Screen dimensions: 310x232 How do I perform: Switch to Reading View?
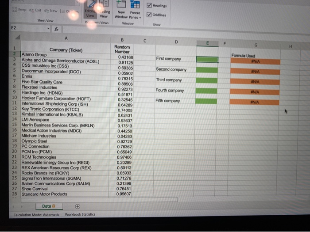tap(104, 10)
